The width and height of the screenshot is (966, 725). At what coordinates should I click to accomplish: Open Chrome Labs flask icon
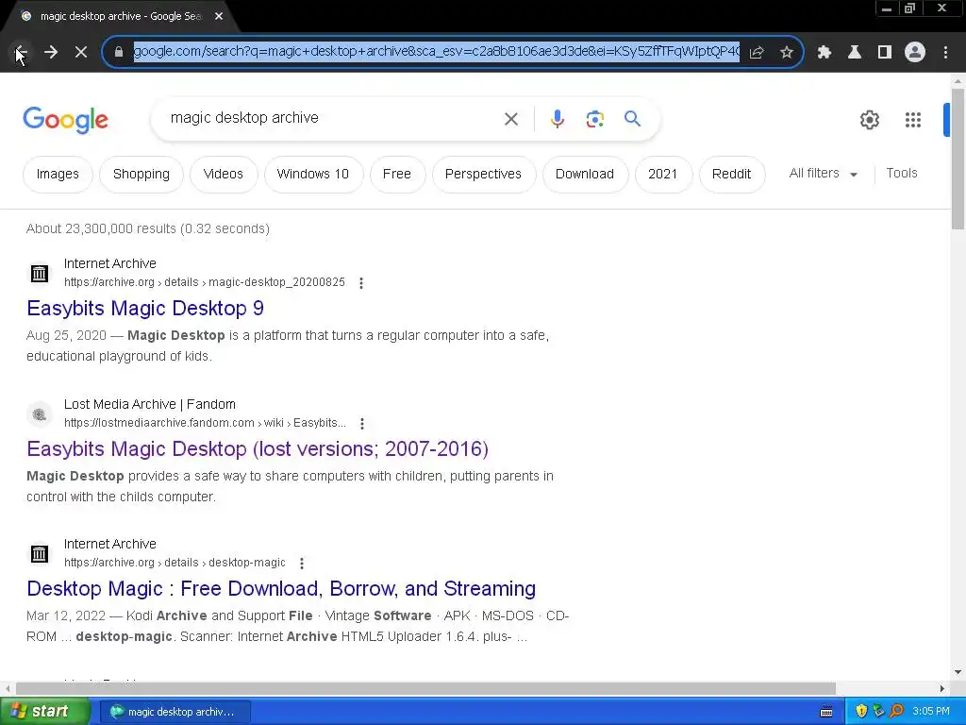click(855, 53)
